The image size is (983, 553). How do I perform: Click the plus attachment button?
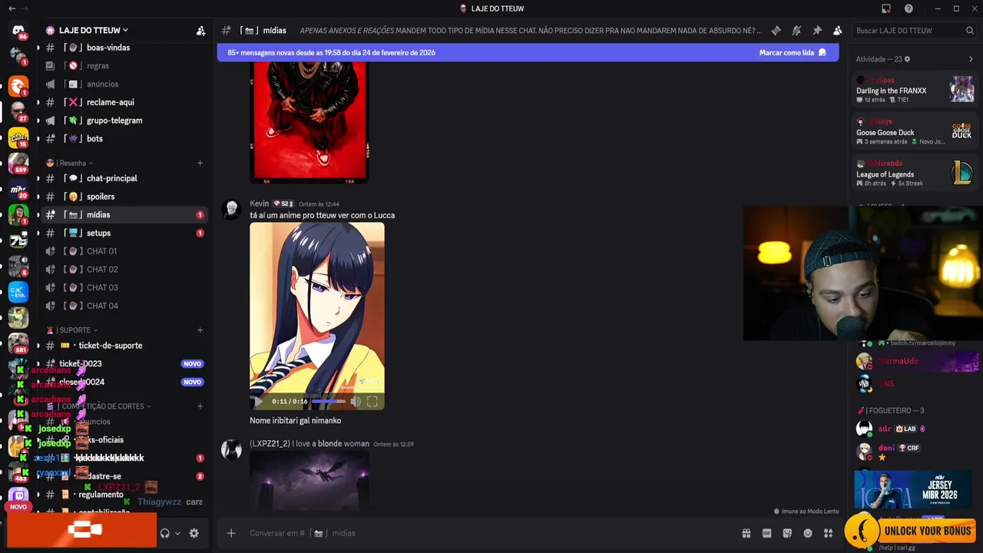pyautogui.click(x=231, y=533)
